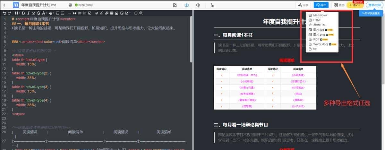385x150 pixels.
Task: Switch to preview-only mode using the eye icon
Action: pyautogui.click(x=198, y=5)
